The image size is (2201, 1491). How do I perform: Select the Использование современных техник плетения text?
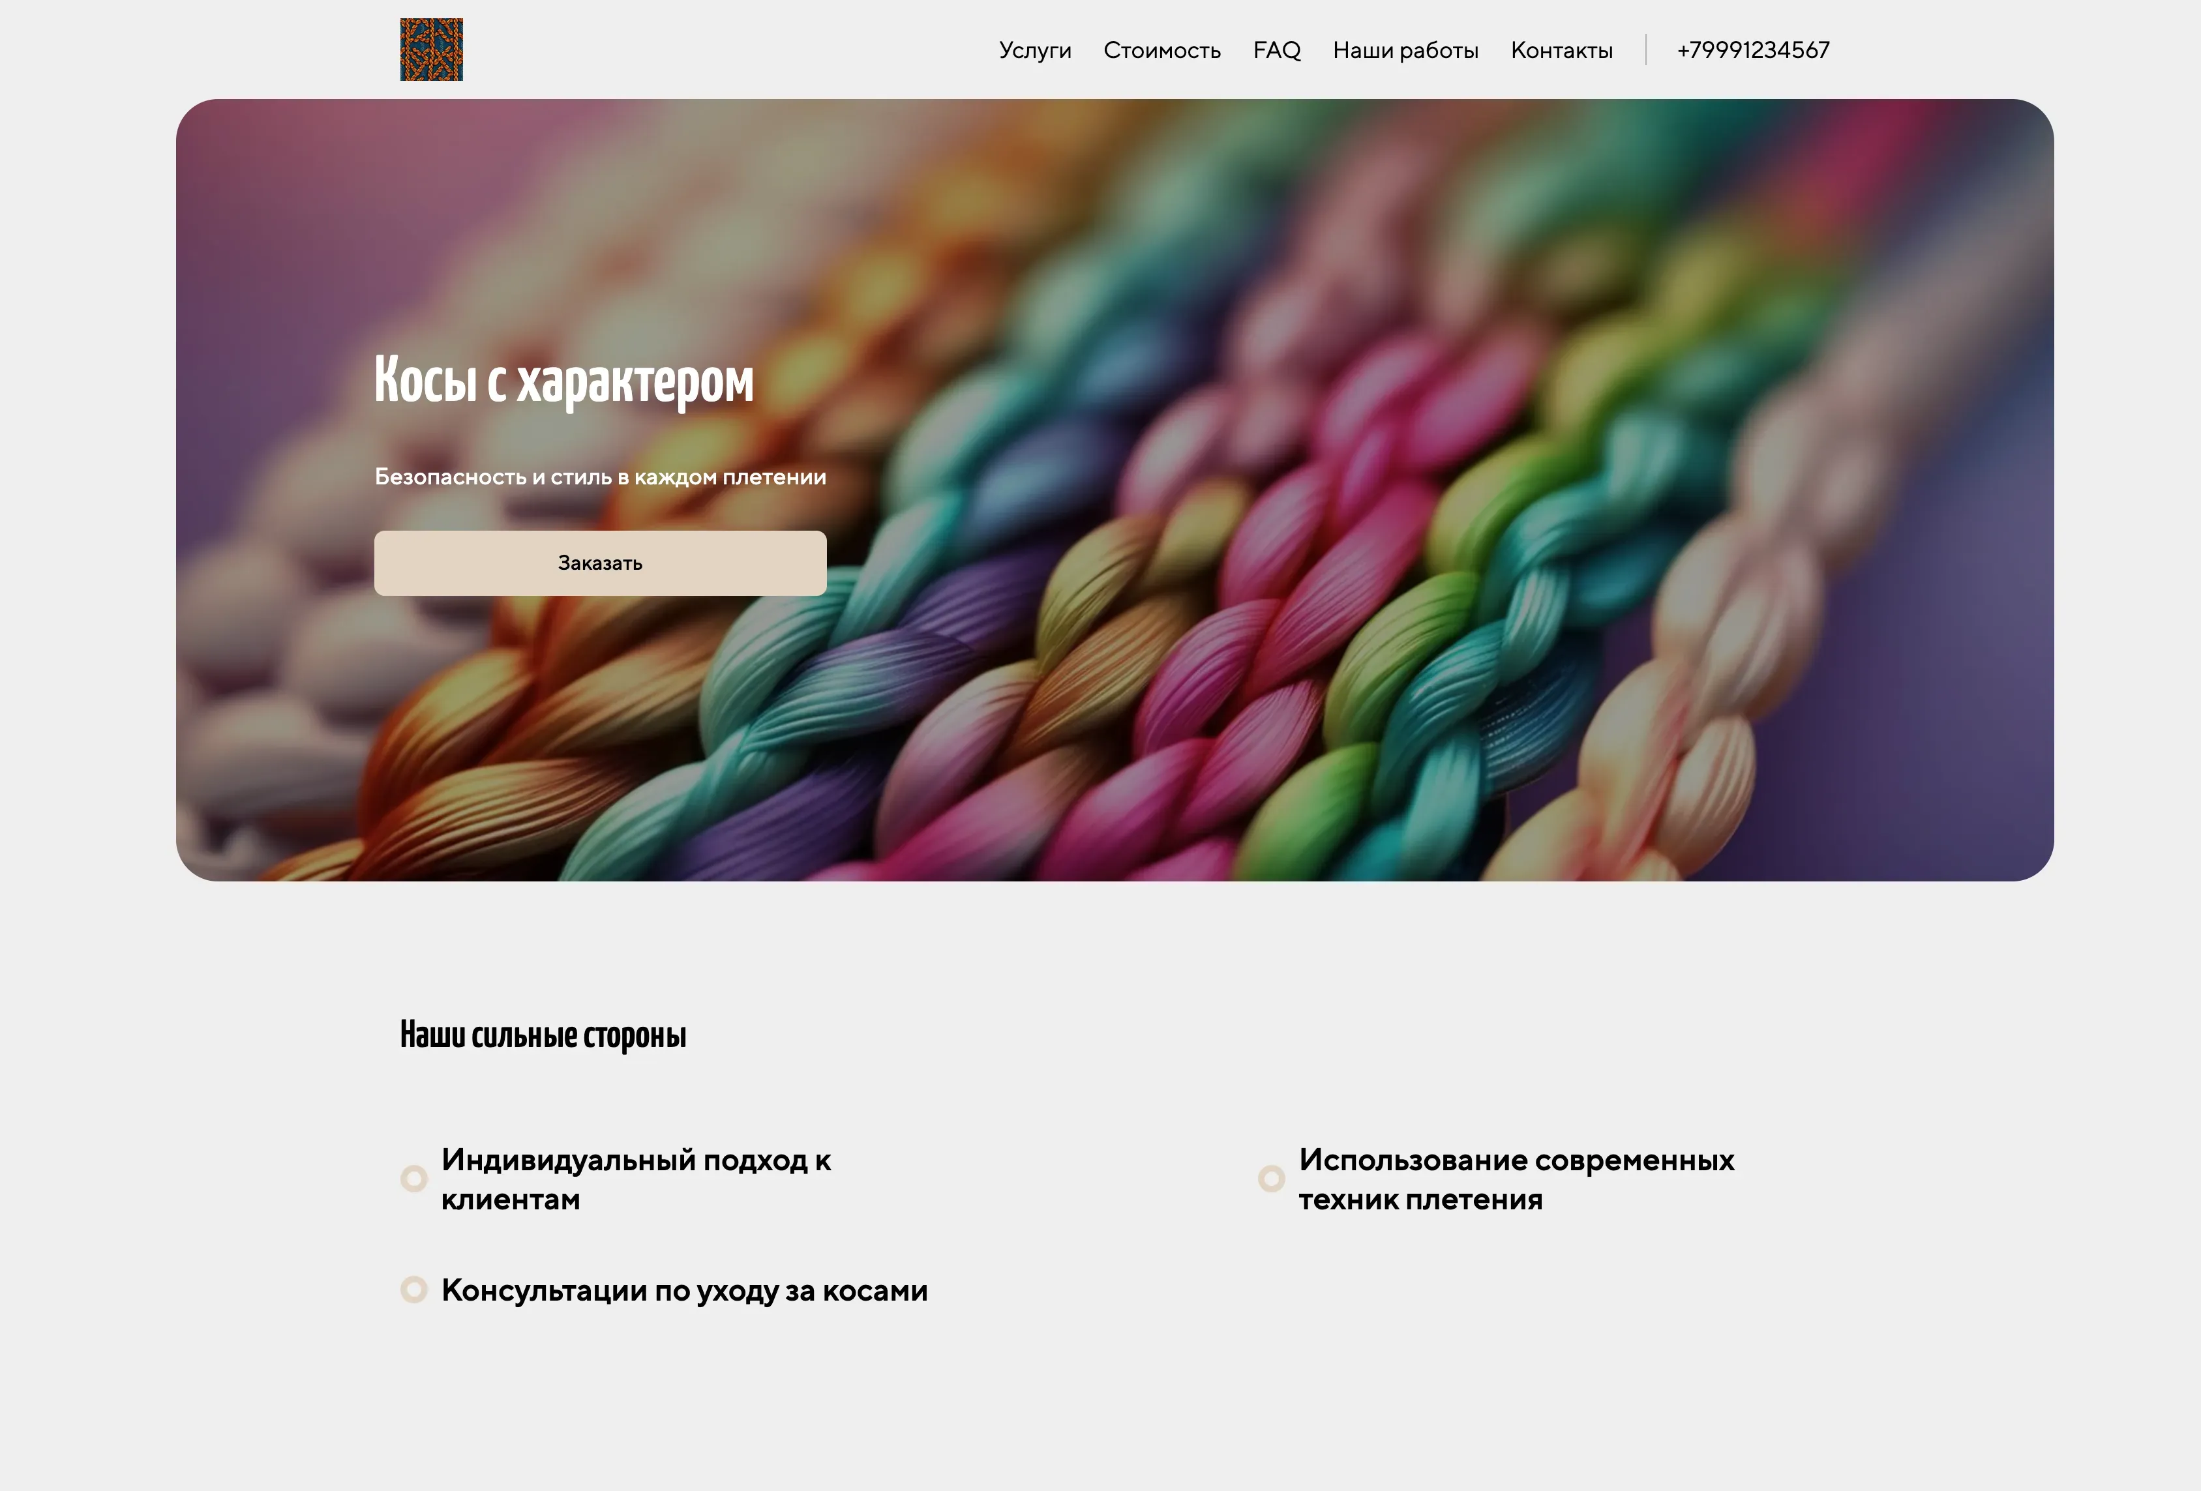[1516, 1179]
